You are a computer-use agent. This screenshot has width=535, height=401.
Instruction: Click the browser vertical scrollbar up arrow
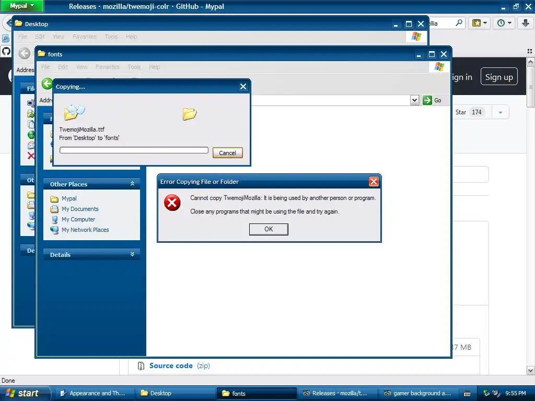[531, 62]
